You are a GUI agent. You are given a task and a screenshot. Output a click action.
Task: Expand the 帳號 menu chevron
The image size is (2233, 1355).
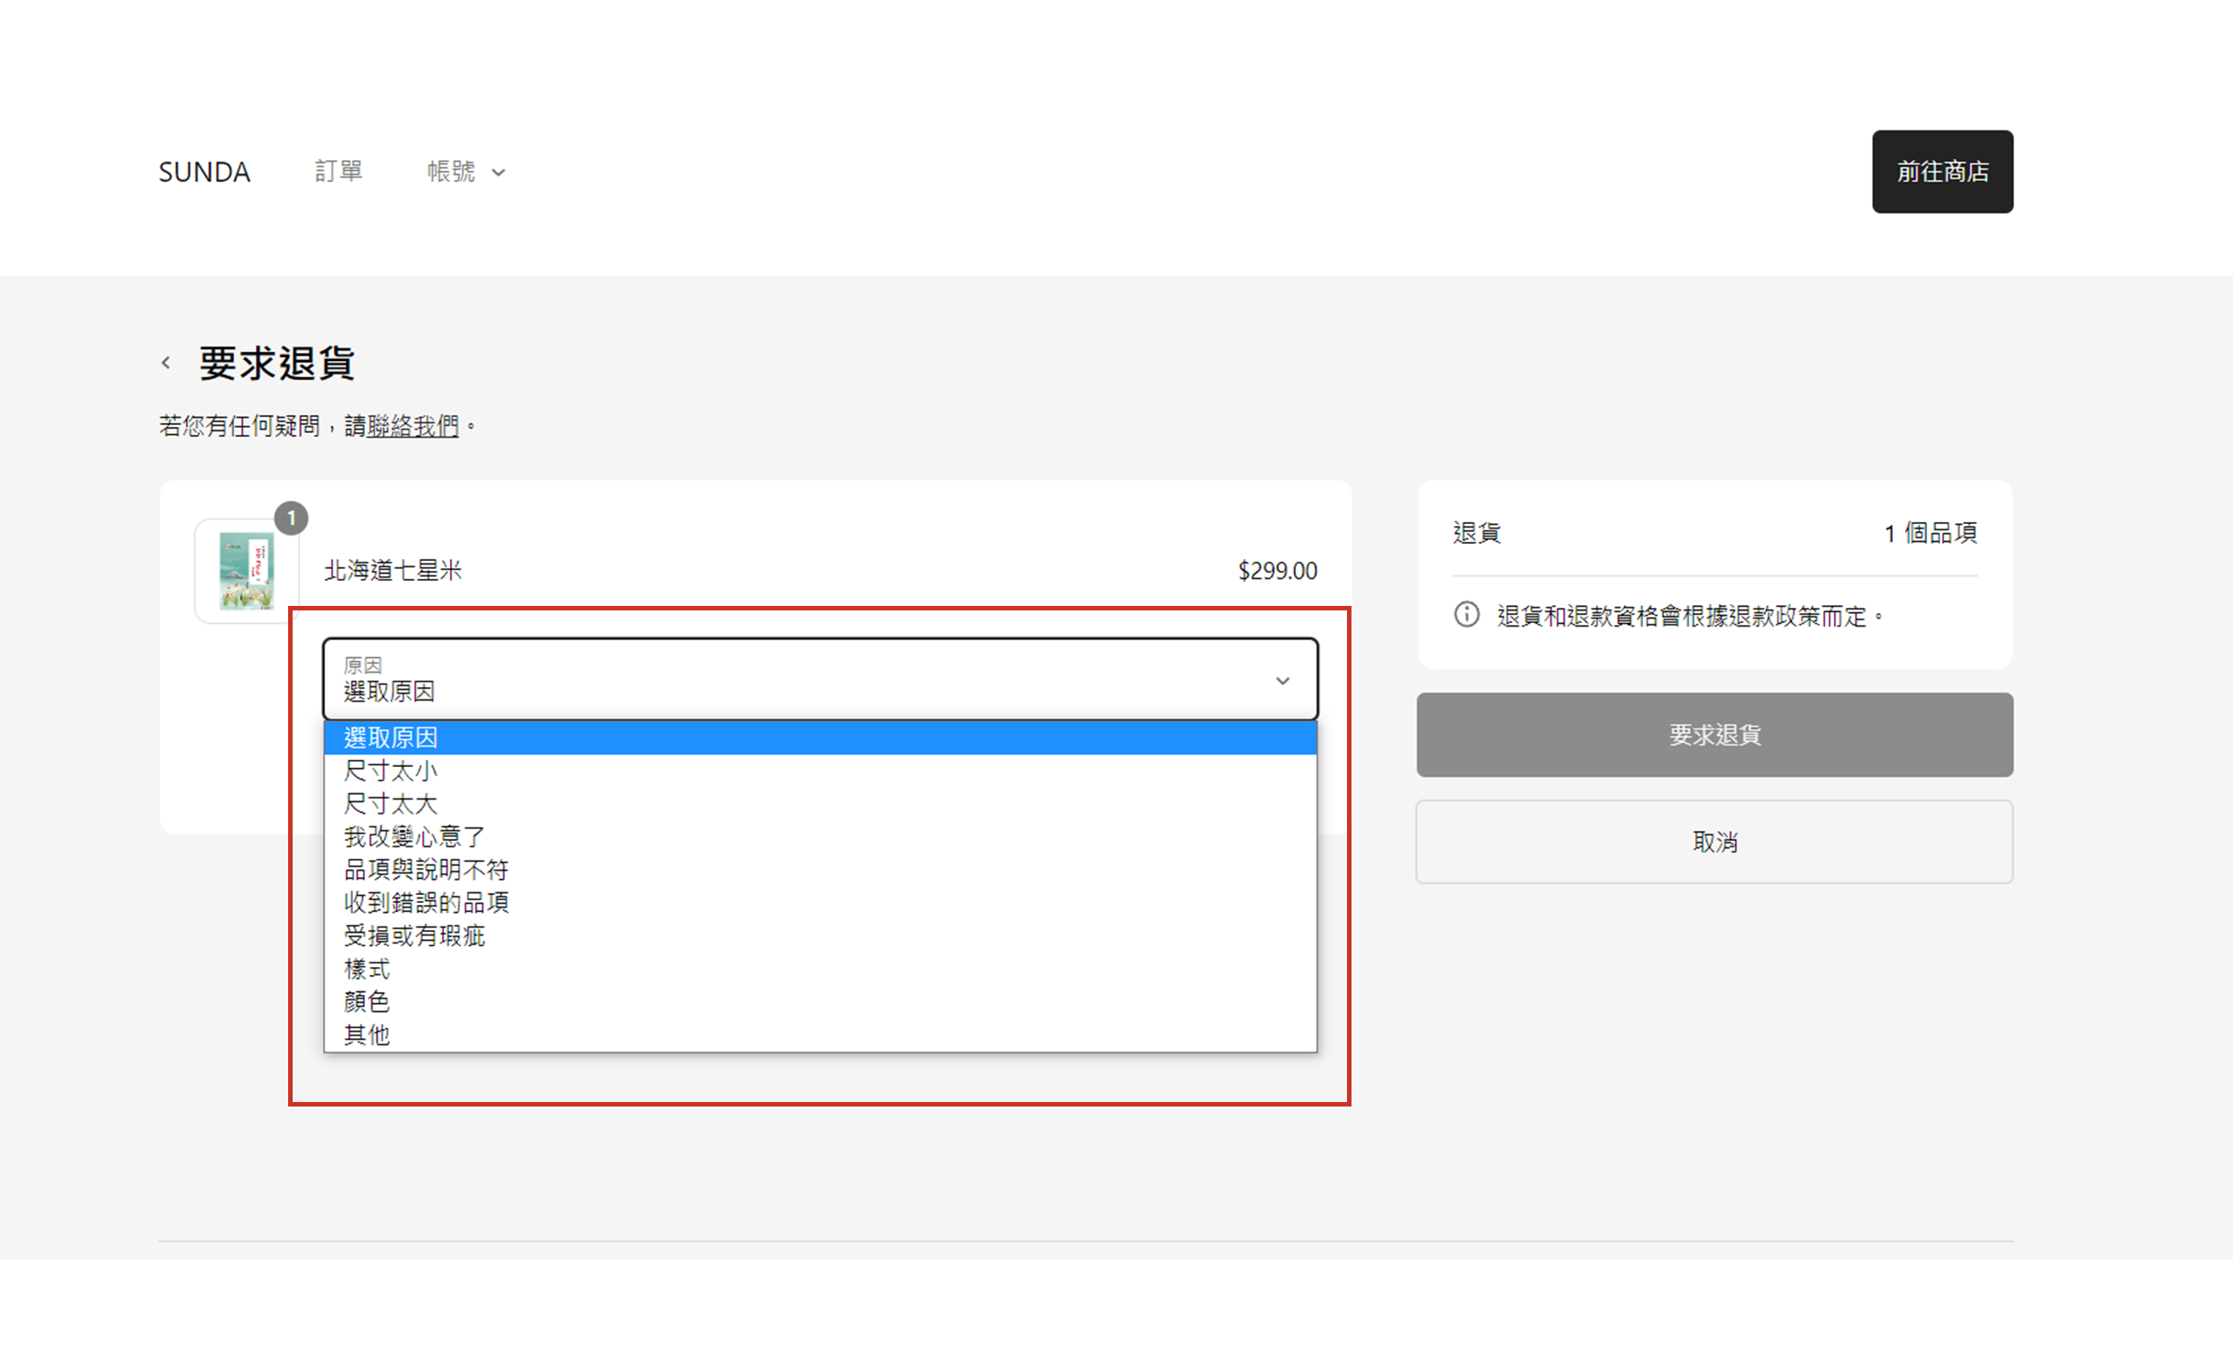coord(499,172)
